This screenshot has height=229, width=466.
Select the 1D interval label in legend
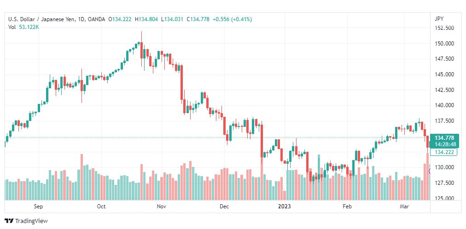tap(82, 19)
